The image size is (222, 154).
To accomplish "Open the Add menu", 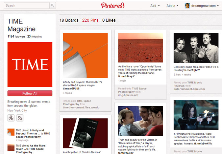I will 155,6.
